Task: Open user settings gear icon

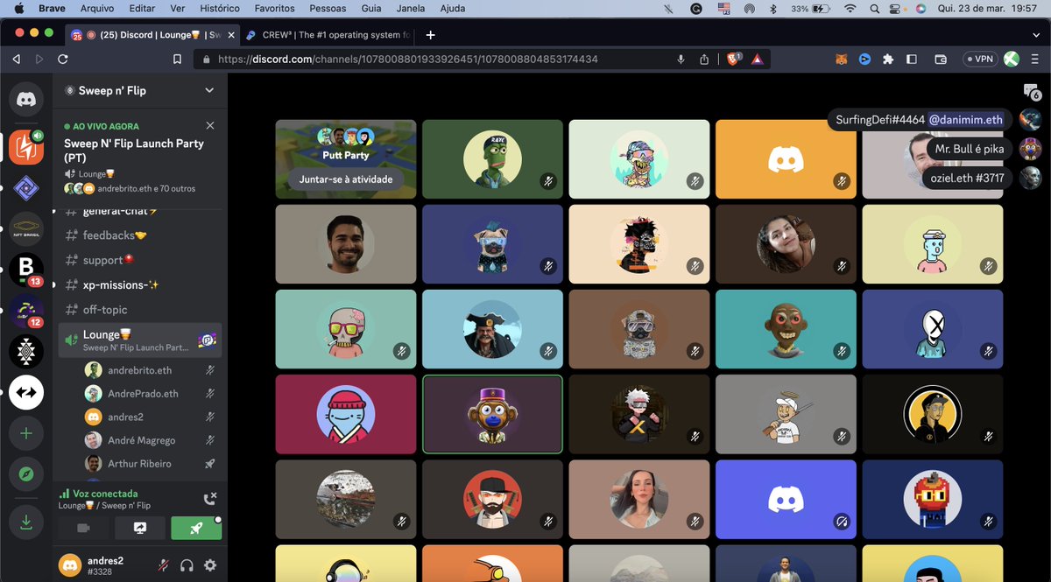Action: 210,565
